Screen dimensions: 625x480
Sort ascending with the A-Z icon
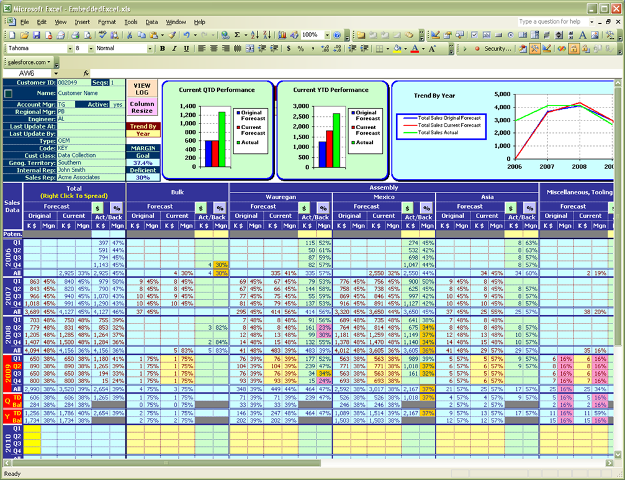pos(254,35)
